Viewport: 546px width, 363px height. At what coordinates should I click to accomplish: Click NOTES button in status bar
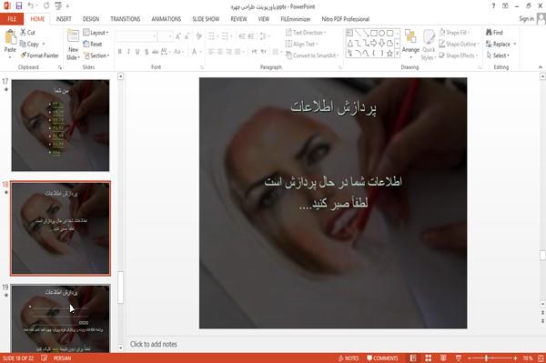pyautogui.click(x=349, y=358)
